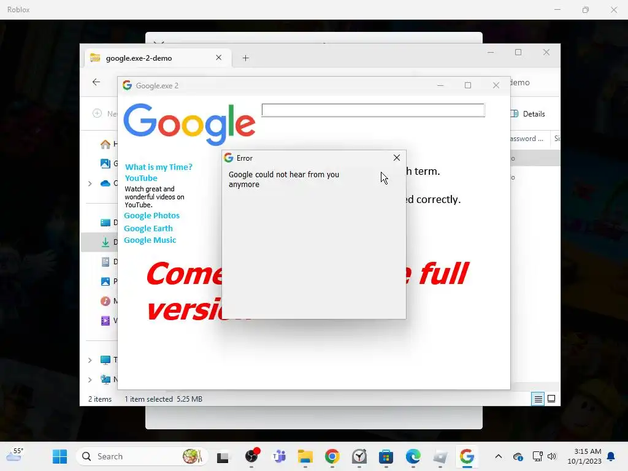Select the Network icon in sidebar

coord(105,379)
